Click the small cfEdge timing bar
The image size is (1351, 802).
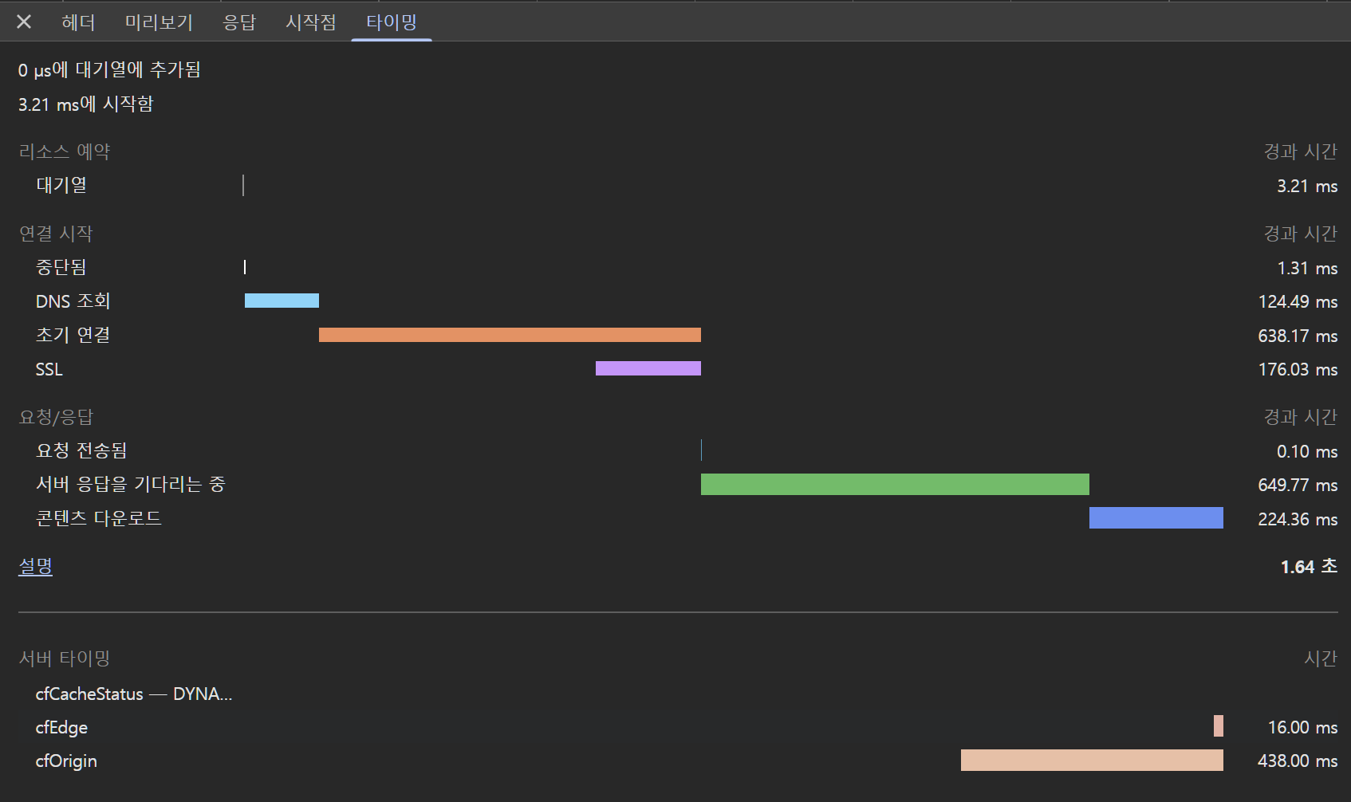point(1218,726)
